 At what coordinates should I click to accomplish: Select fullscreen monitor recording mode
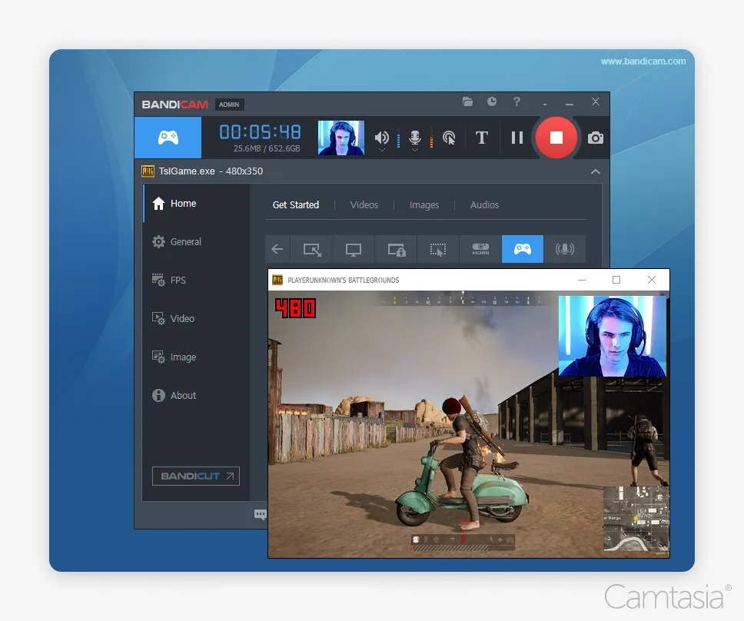point(353,249)
